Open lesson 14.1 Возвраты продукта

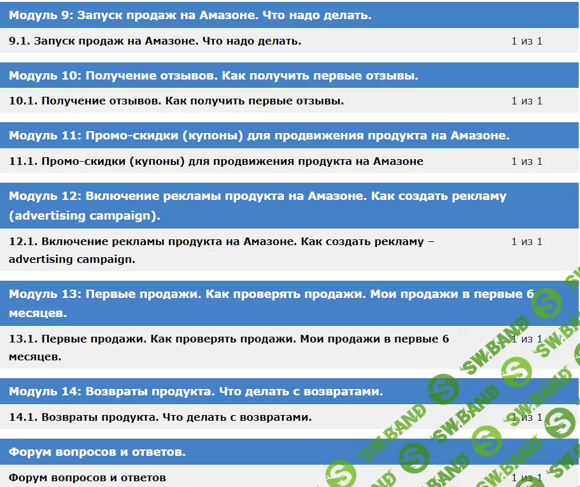[x=160, y=417]
